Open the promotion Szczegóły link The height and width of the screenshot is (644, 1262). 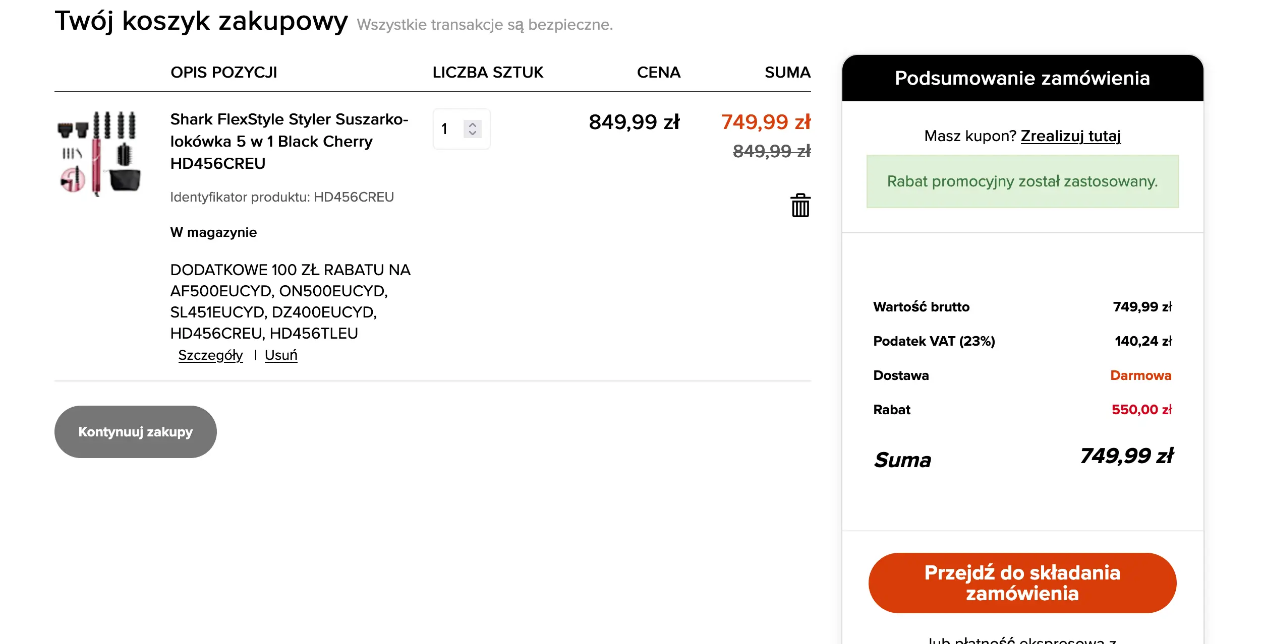pyautogui.click(x=210, y=355)
